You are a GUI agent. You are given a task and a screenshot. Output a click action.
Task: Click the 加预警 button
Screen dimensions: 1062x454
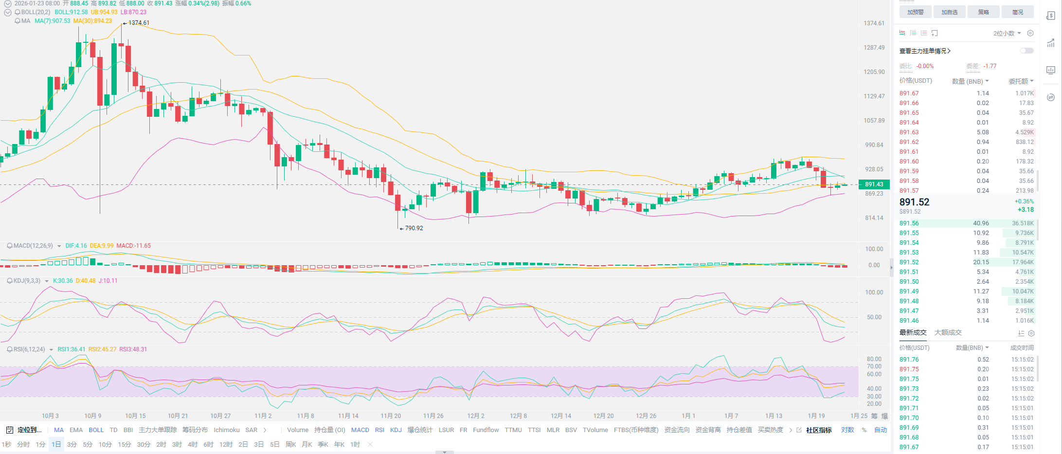(915, 12)
